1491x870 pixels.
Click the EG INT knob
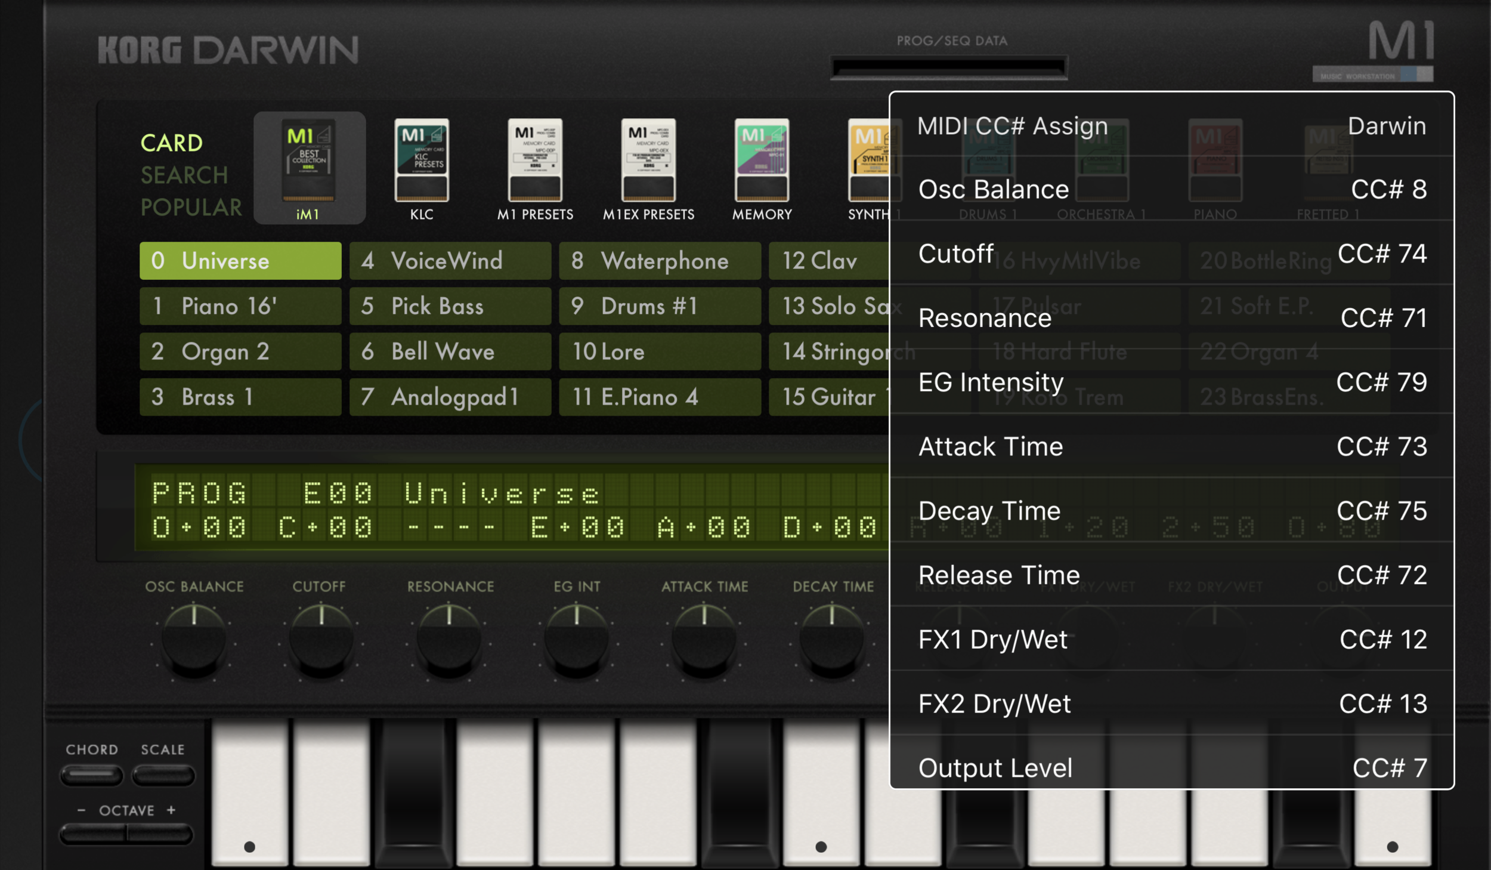pyautogui.click(x=577, y=640)
